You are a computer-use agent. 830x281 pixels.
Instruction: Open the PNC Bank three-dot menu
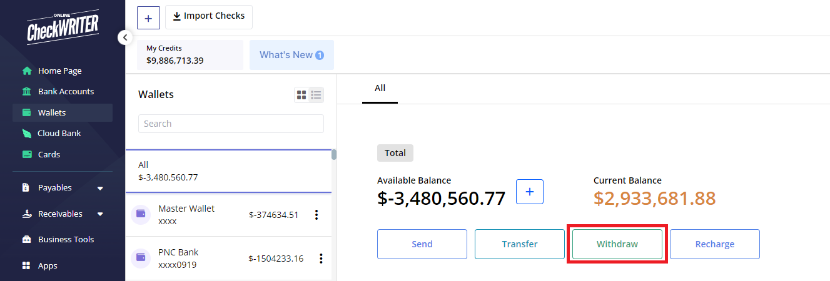pyautogui.click(x=321, y=259)
